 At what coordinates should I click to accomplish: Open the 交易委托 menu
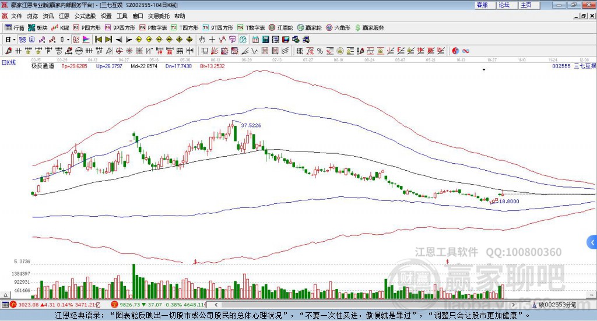[159, 16]
